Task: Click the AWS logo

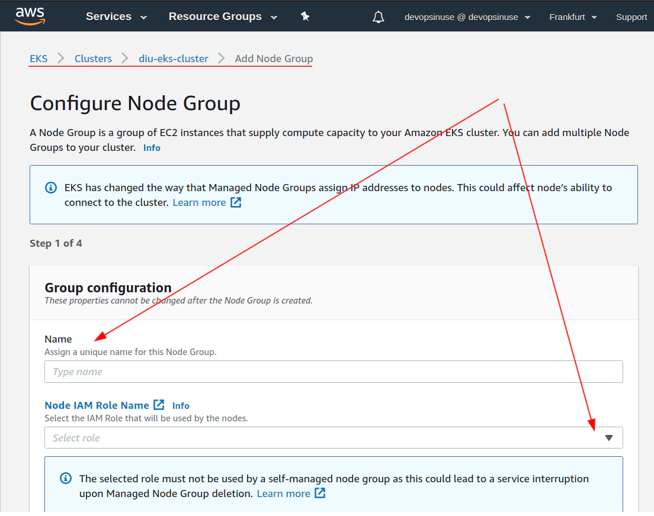Action: (x=30, y=16)
